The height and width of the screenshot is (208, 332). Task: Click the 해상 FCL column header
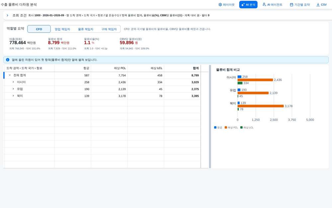click(109, 68)
